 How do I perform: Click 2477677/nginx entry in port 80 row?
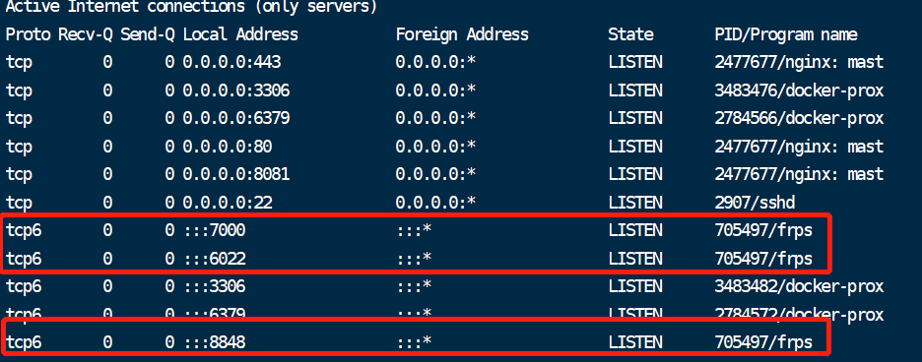click(x=800, y=146)
